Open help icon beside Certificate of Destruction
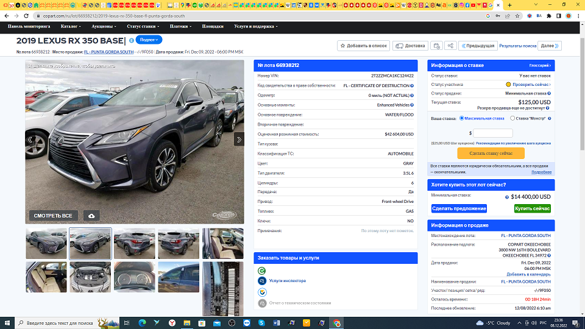The height and width of the screenshot is (329, 585). click(412, 86)
